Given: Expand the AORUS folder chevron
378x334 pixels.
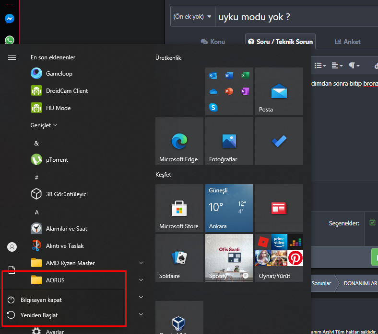Looking at the screenshot, I should click(141, 280).
